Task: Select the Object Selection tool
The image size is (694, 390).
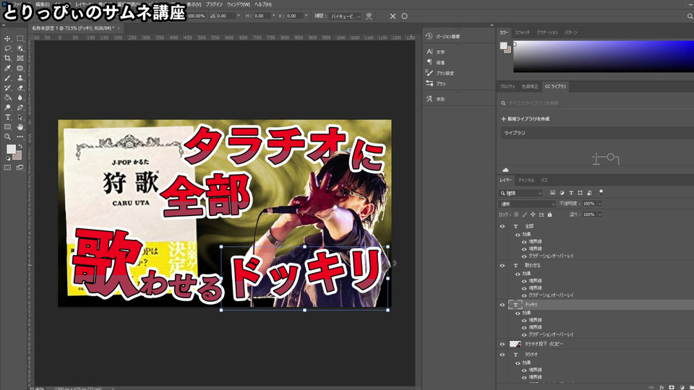Action: [x=20, y=48]
